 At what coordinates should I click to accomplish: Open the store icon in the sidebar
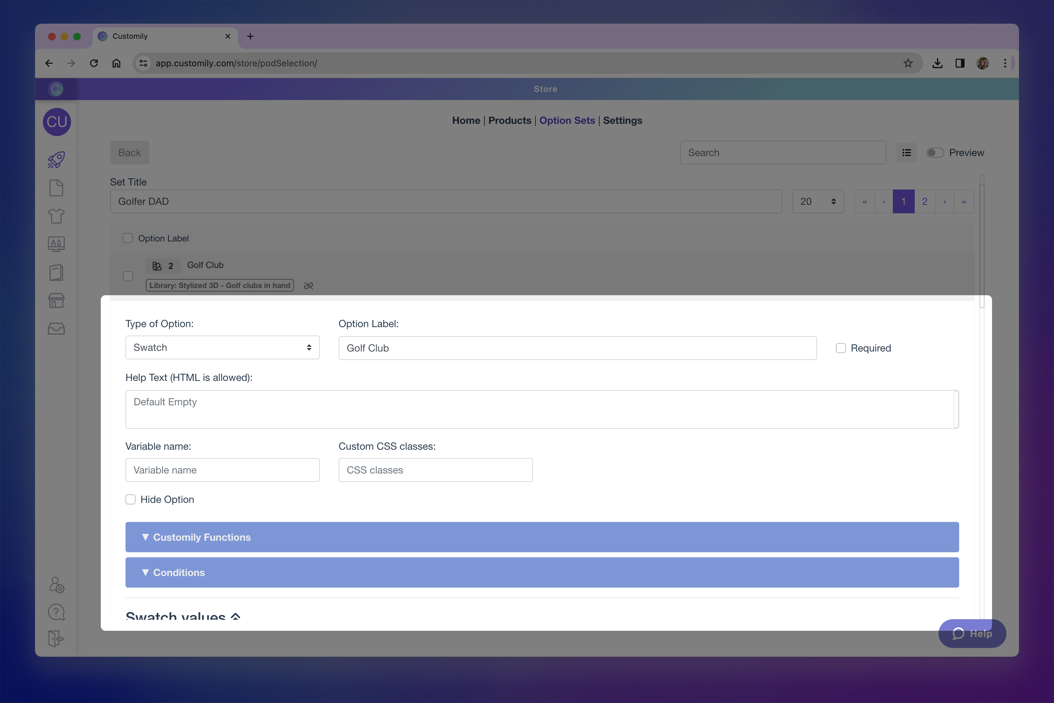[56, 301]
